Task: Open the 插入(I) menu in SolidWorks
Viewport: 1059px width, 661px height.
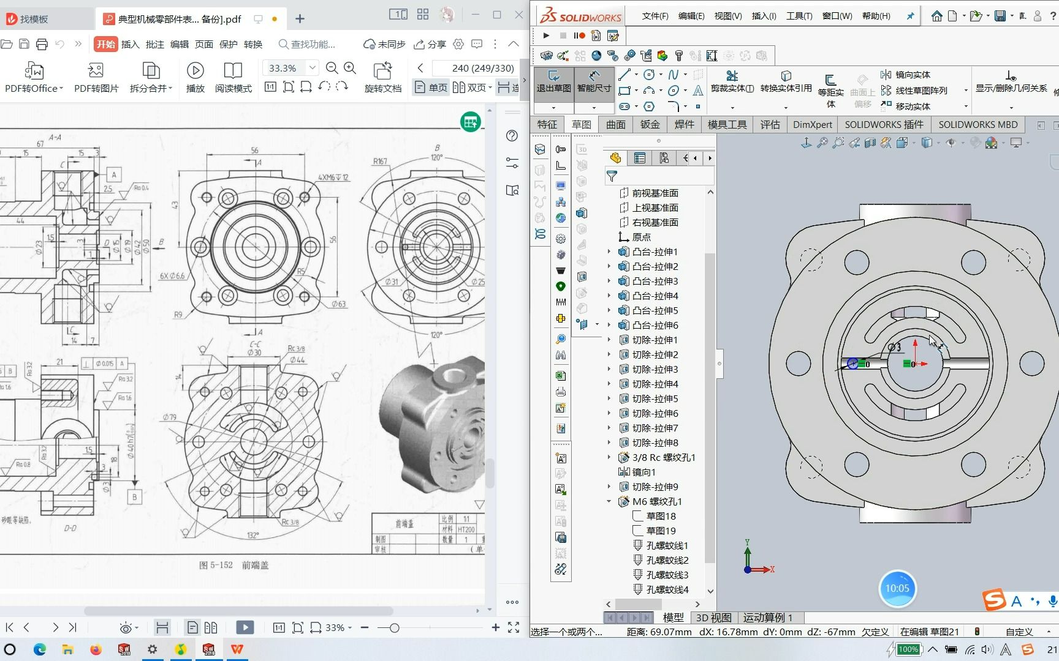Action: (x=763, y=16)
